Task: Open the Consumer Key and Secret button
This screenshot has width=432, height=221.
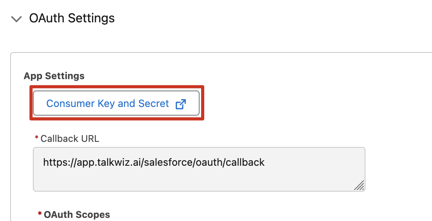Action: (116, 103)
